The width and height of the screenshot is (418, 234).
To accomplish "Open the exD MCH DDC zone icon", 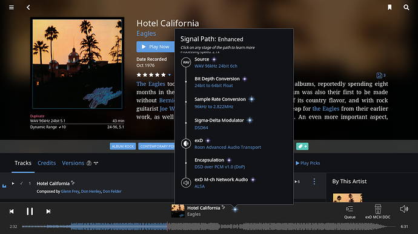I will [x=378, y=212].
